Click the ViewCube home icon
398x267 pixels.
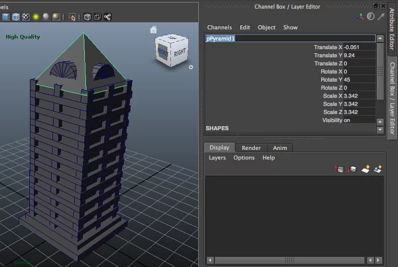click(153, 30)
